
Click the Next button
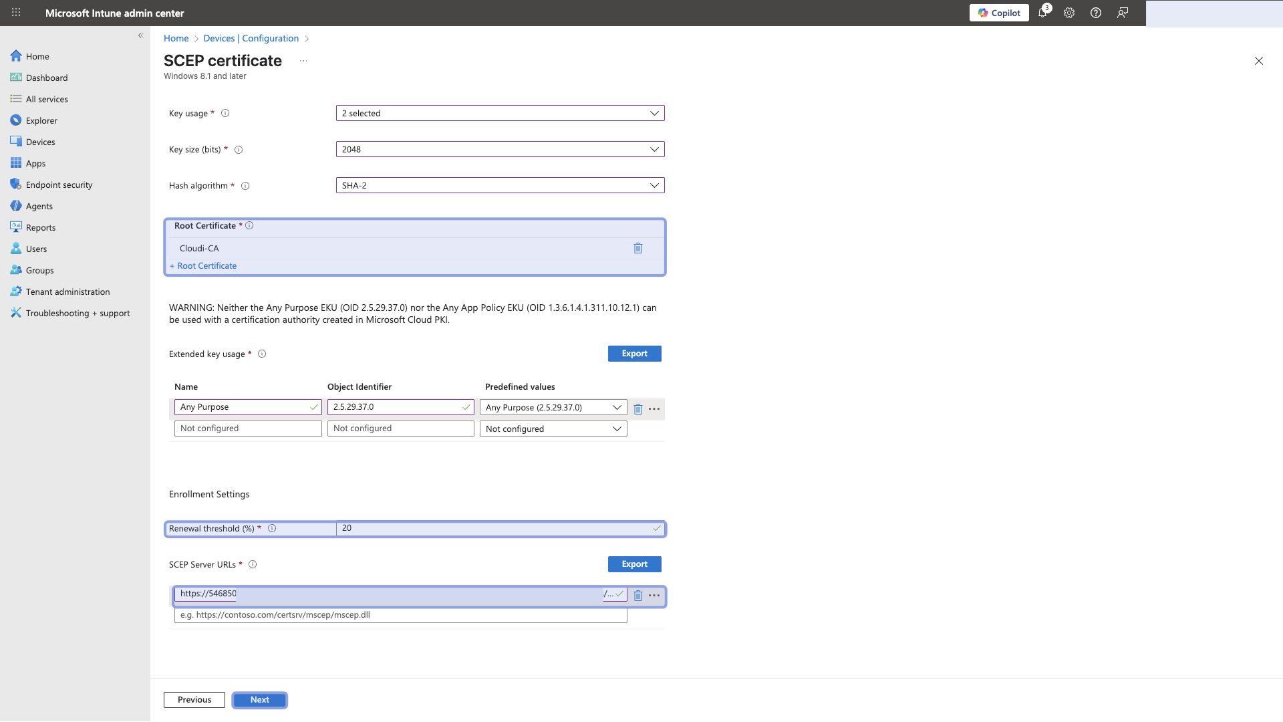point(259,699)
